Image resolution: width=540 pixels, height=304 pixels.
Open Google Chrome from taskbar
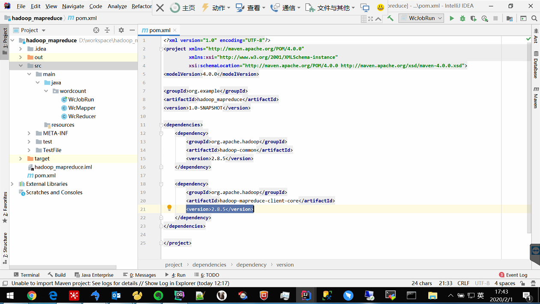point(32,295)
